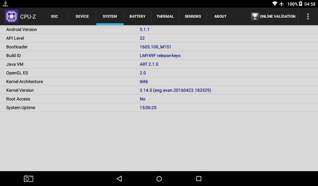Screen dimensions: 318x186
Task: Tap the Android back triangle button
Action: click(x=119, y=179)
